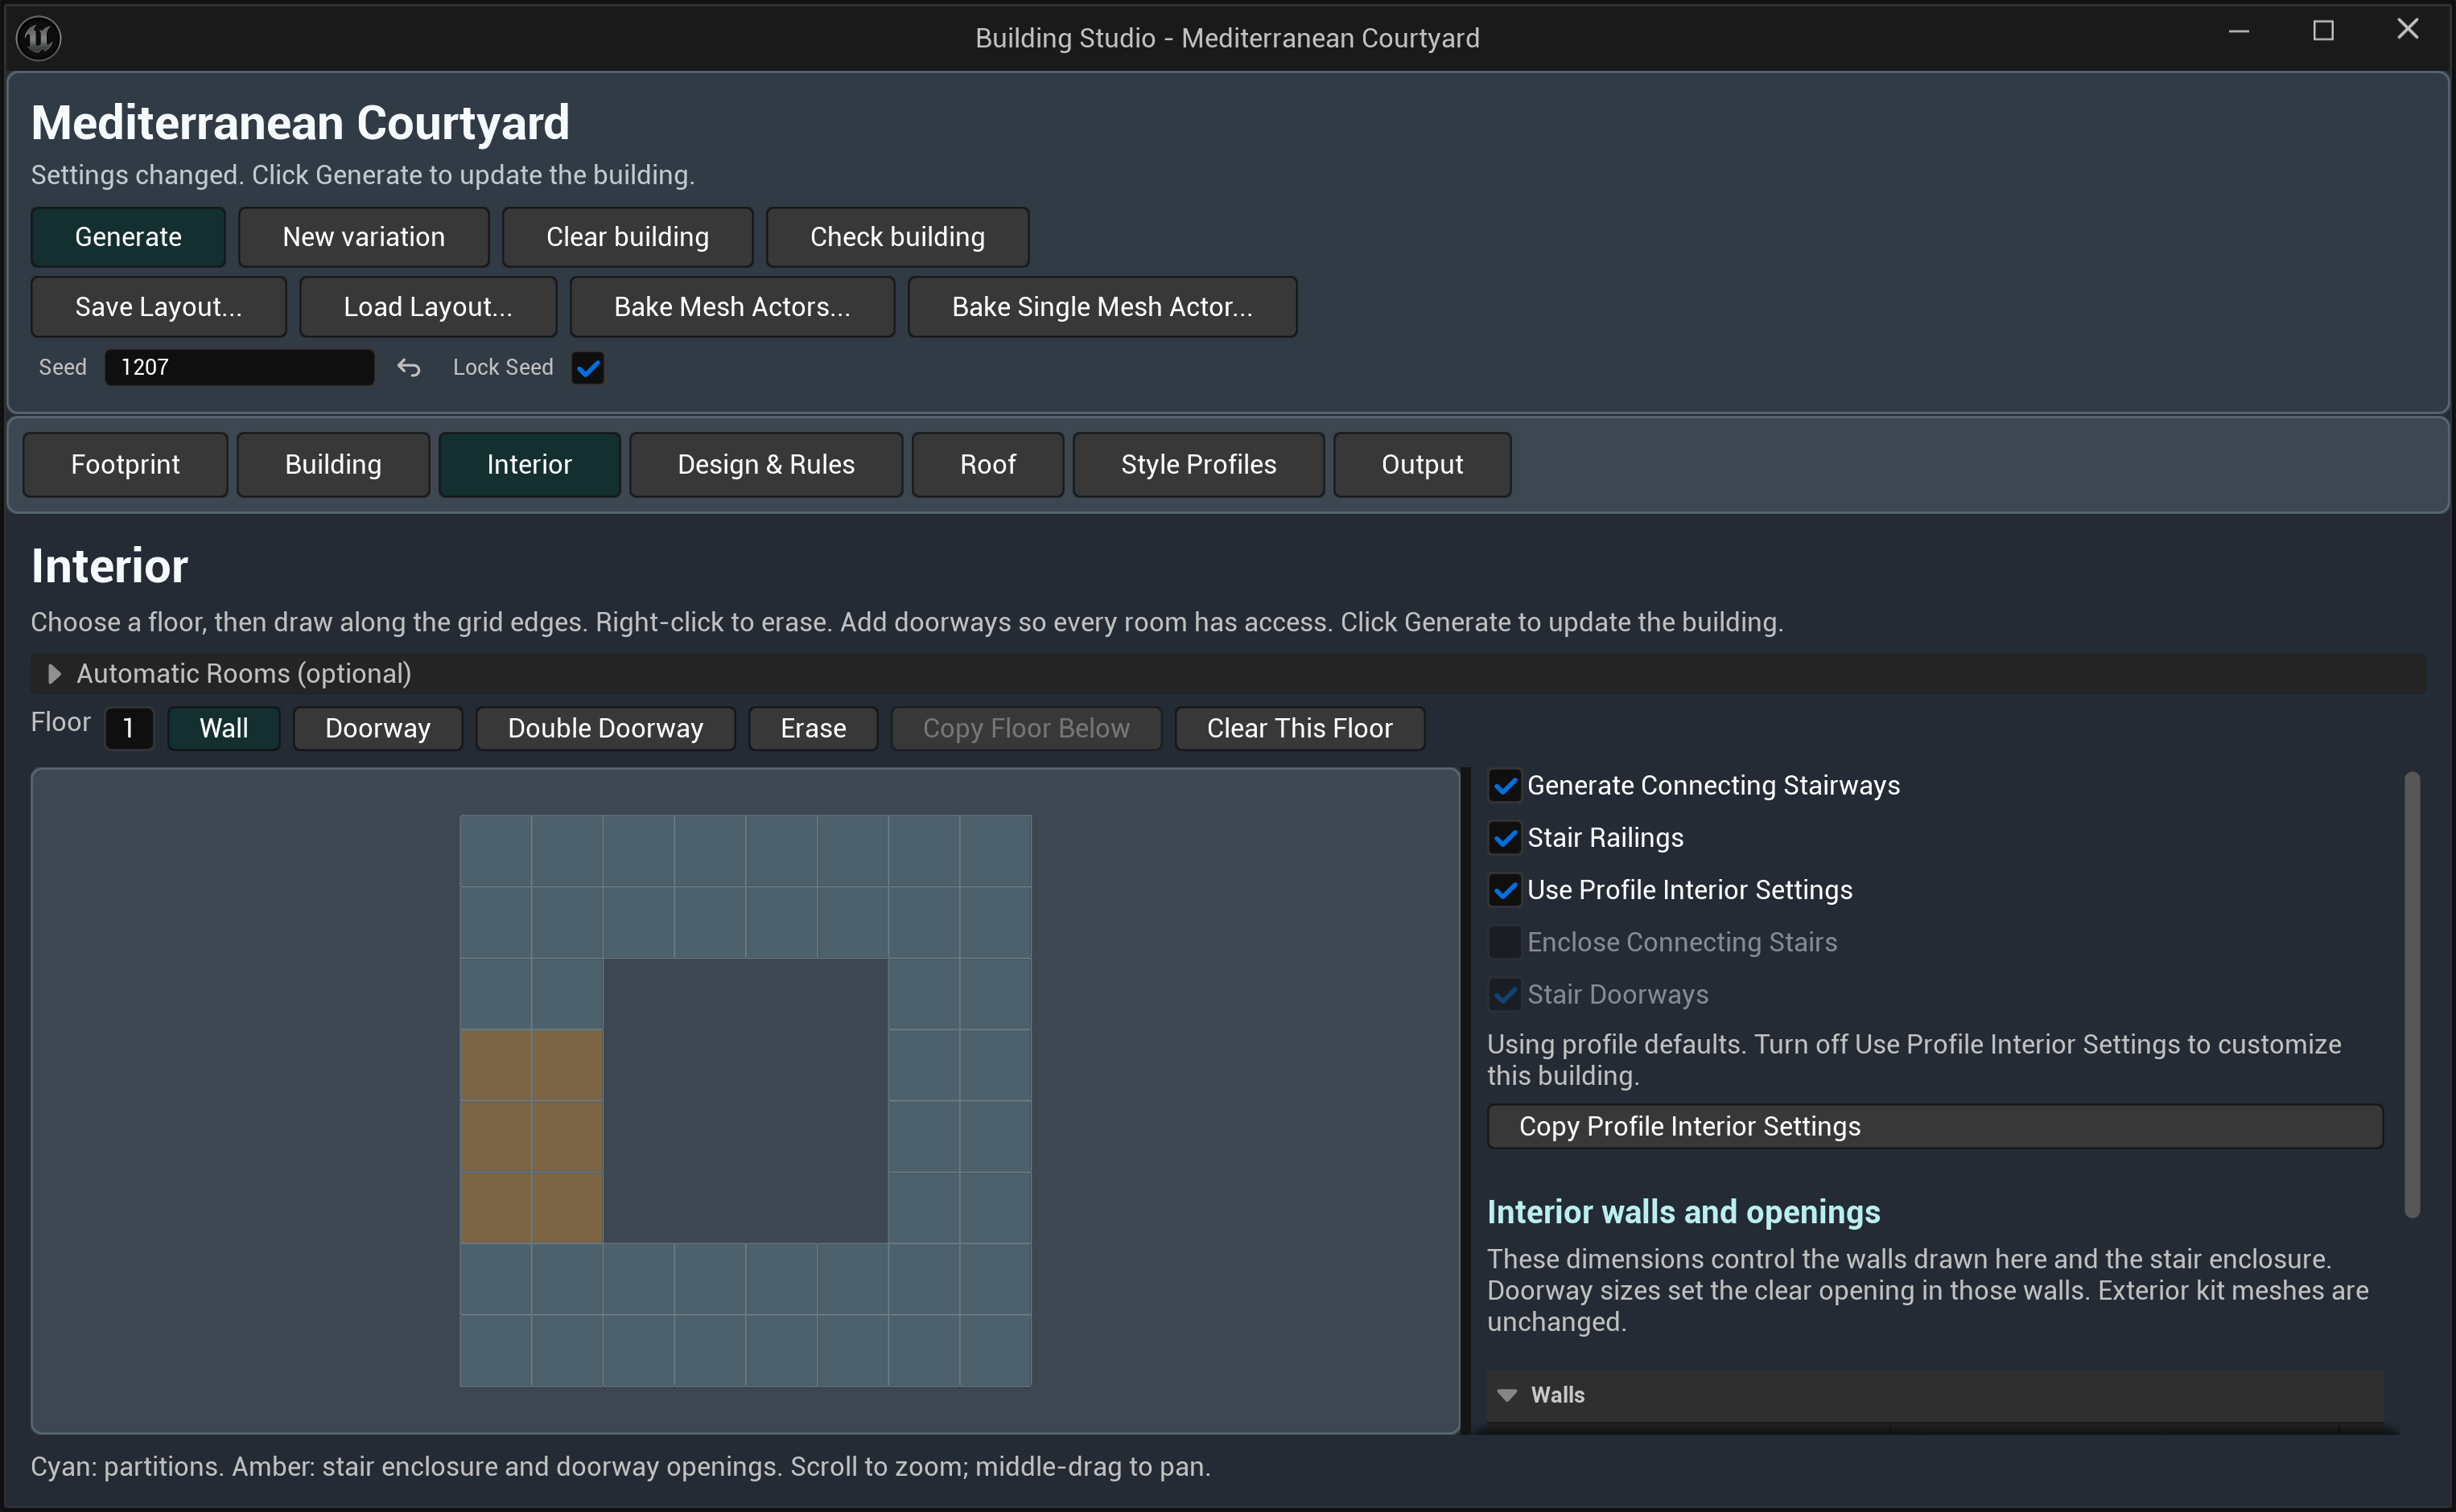Click Copy Profile Interior Settings

point(1935,1127)
